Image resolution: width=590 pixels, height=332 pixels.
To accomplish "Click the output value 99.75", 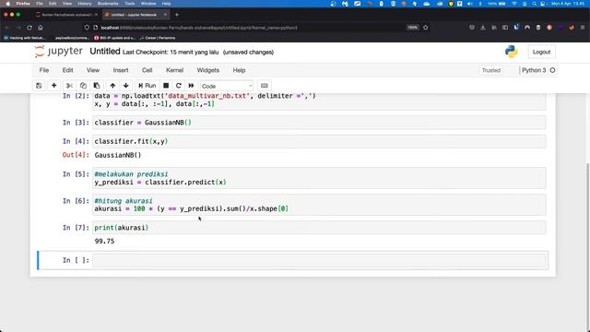I will [x=104, y=242].
